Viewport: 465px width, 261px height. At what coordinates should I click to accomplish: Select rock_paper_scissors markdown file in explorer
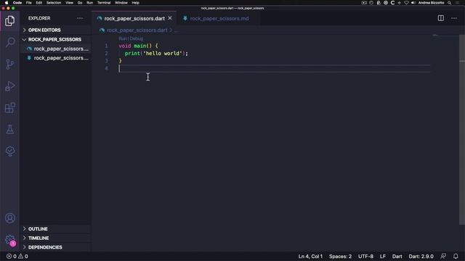point(55,58)
